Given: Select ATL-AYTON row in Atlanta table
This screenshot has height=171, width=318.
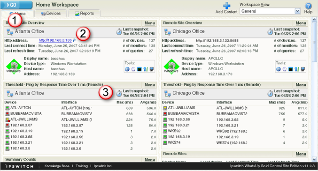Looking at the screenshot, I should pyautogui.click(x=80, y=108).
